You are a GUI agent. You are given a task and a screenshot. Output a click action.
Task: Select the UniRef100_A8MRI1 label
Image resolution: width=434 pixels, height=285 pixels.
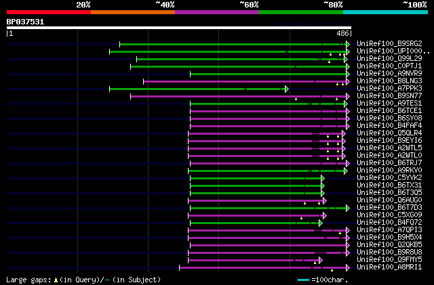[x=389, y=267]
